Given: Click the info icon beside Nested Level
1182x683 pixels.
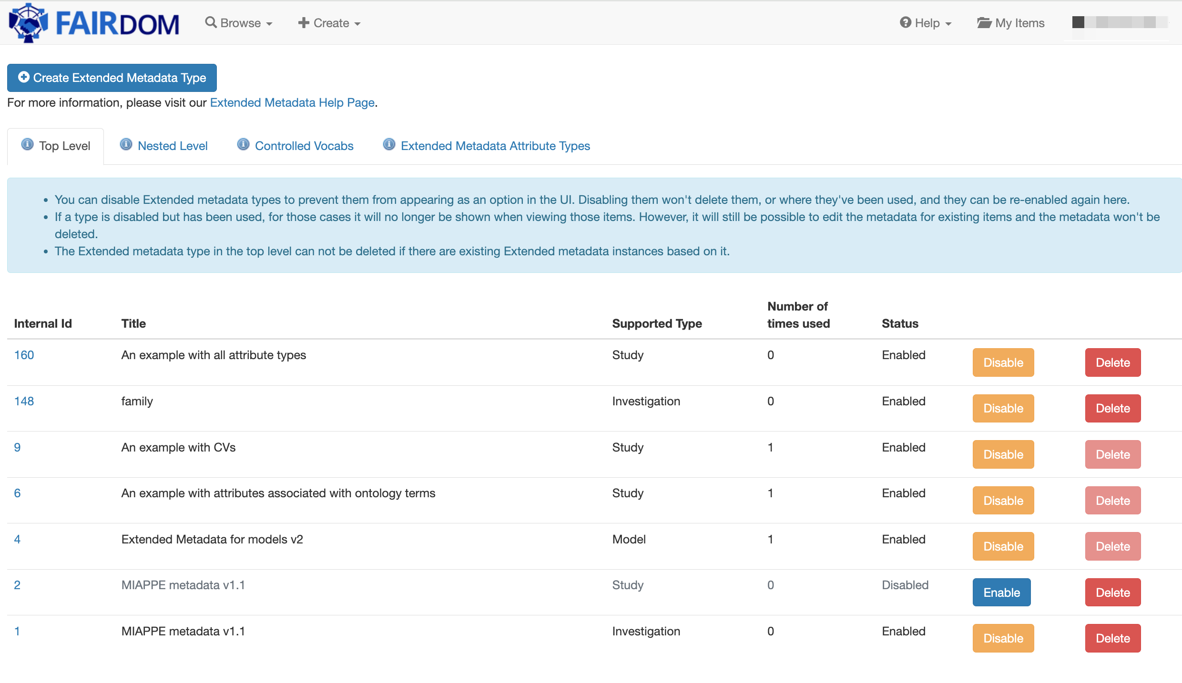Looking at the screenshot, I should (126, 144).
